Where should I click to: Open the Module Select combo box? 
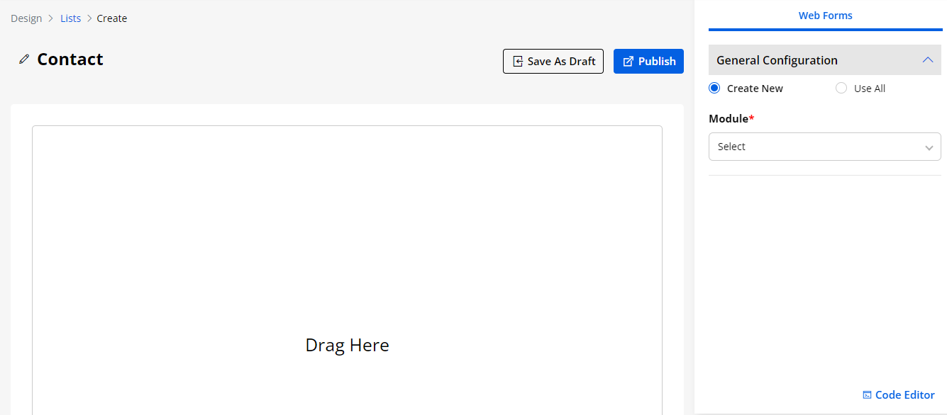coord(816,147)
